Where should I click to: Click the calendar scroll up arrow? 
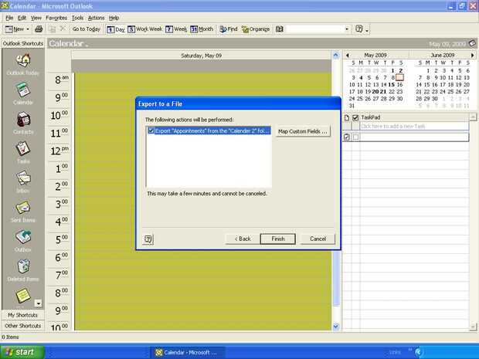[336, 56]
